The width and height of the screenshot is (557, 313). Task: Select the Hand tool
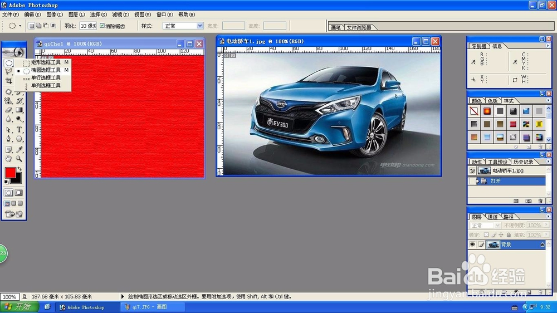click(x=8, y=159)
